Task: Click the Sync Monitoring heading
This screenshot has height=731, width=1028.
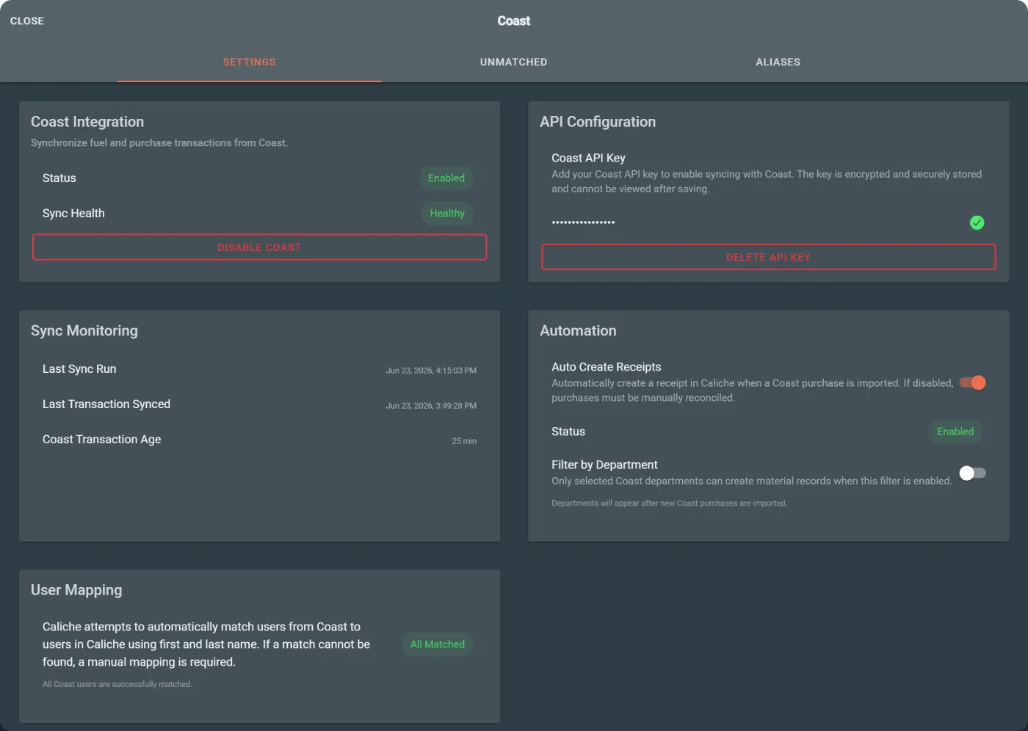Action: point(84,331)
